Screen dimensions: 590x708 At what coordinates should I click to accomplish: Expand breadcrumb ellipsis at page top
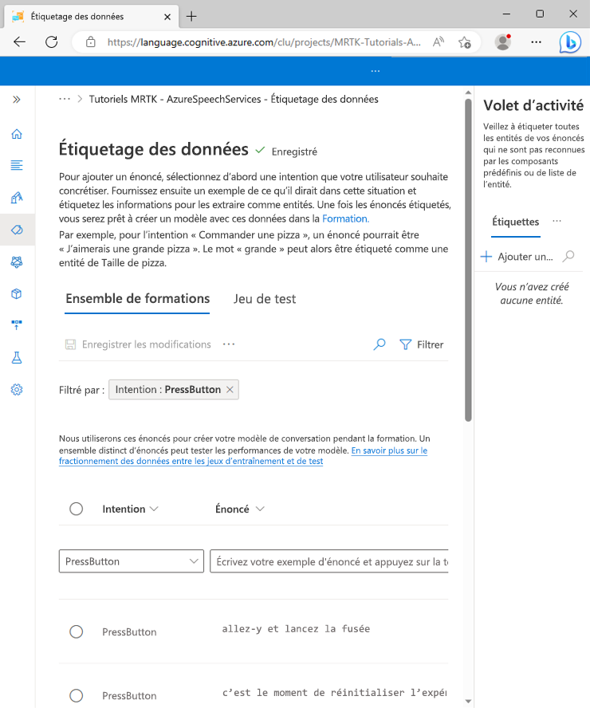click(65, 99)
